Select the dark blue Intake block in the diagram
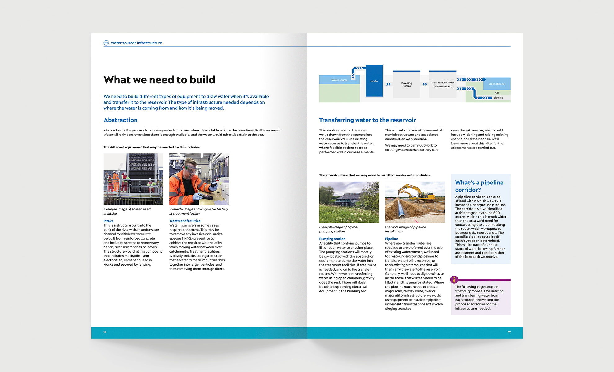This screenshot has width=614, height=372. pyautogui.click(x=374, y=81)
